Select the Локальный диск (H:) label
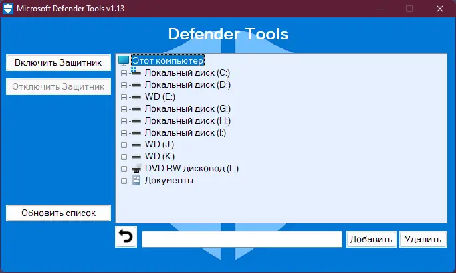Image resolution: width=456 pixels, height=273 pixels. pos(187,120)
